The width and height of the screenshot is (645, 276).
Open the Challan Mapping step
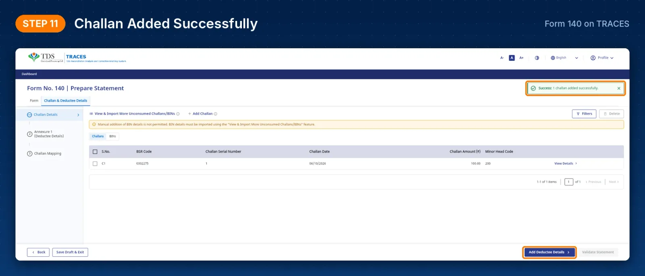pyautogui.click(x=48, y=154)
